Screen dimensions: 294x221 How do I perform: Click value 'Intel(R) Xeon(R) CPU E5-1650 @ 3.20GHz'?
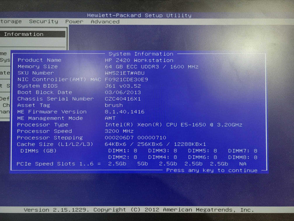point(173,125)
